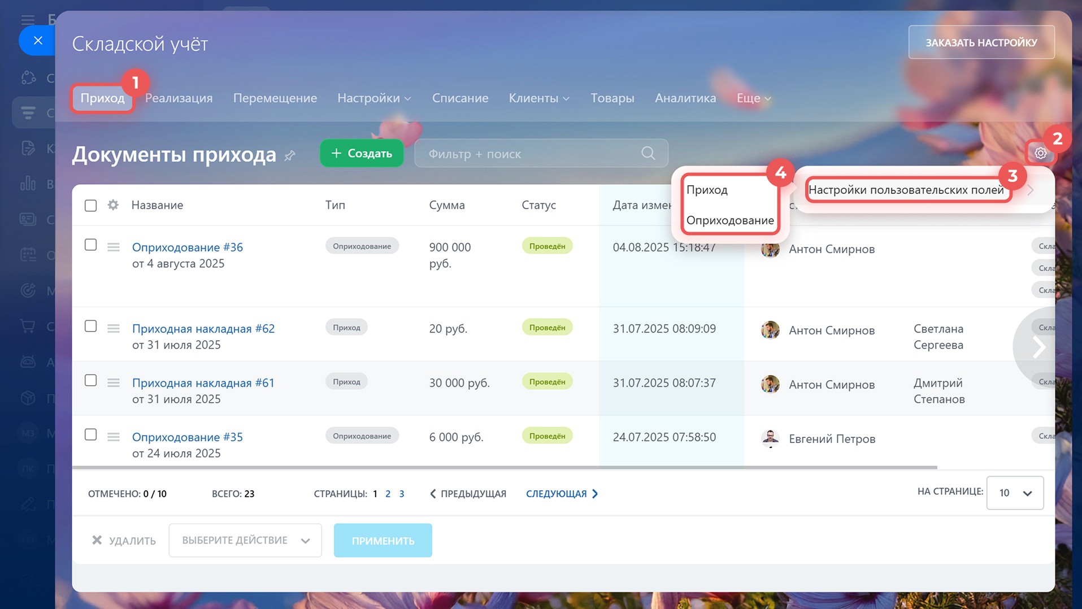This screenshot has width=1082, height=609.
Task: Check the Оприходование #36 row
Action: click(90, 245)
